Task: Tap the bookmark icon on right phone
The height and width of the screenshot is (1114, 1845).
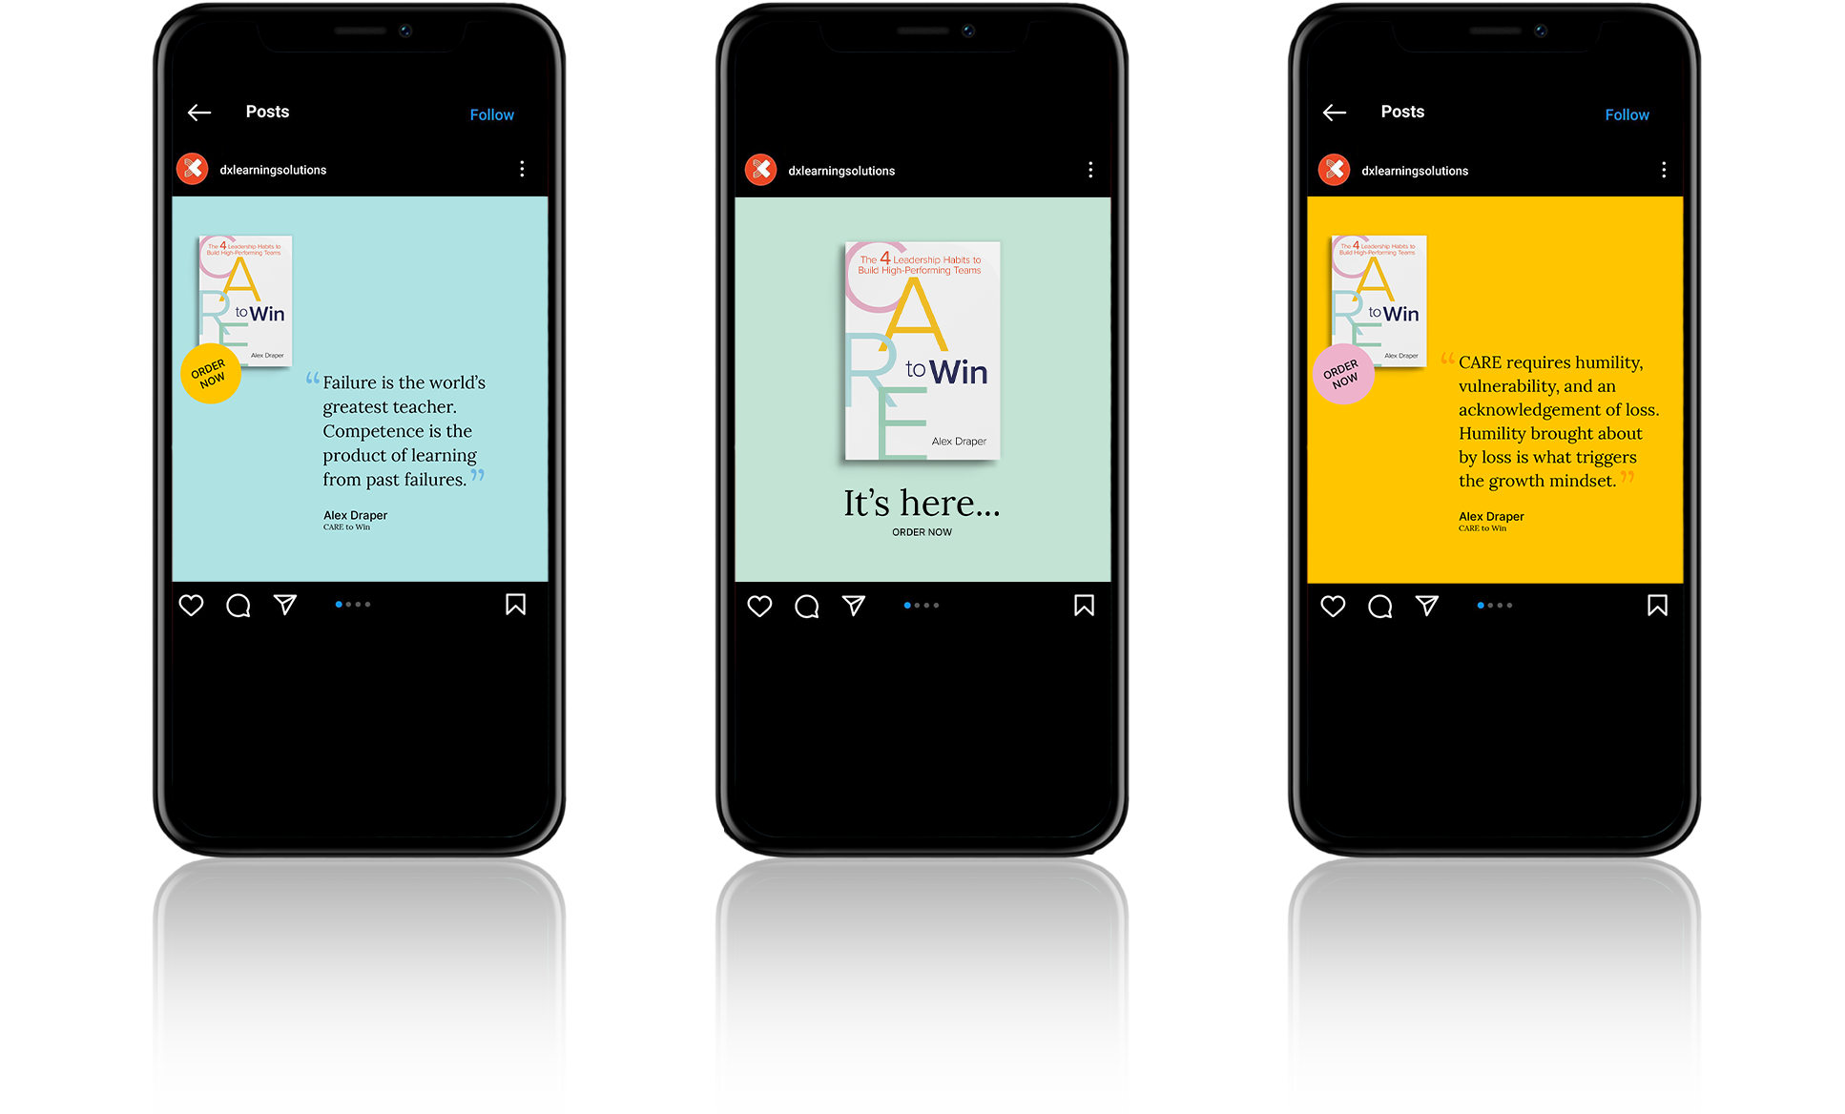Action: [1658, 606]
